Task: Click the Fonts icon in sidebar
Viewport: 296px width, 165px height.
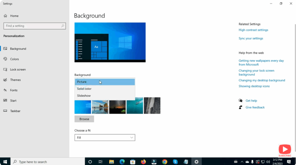Action: (x=5, y=90)
